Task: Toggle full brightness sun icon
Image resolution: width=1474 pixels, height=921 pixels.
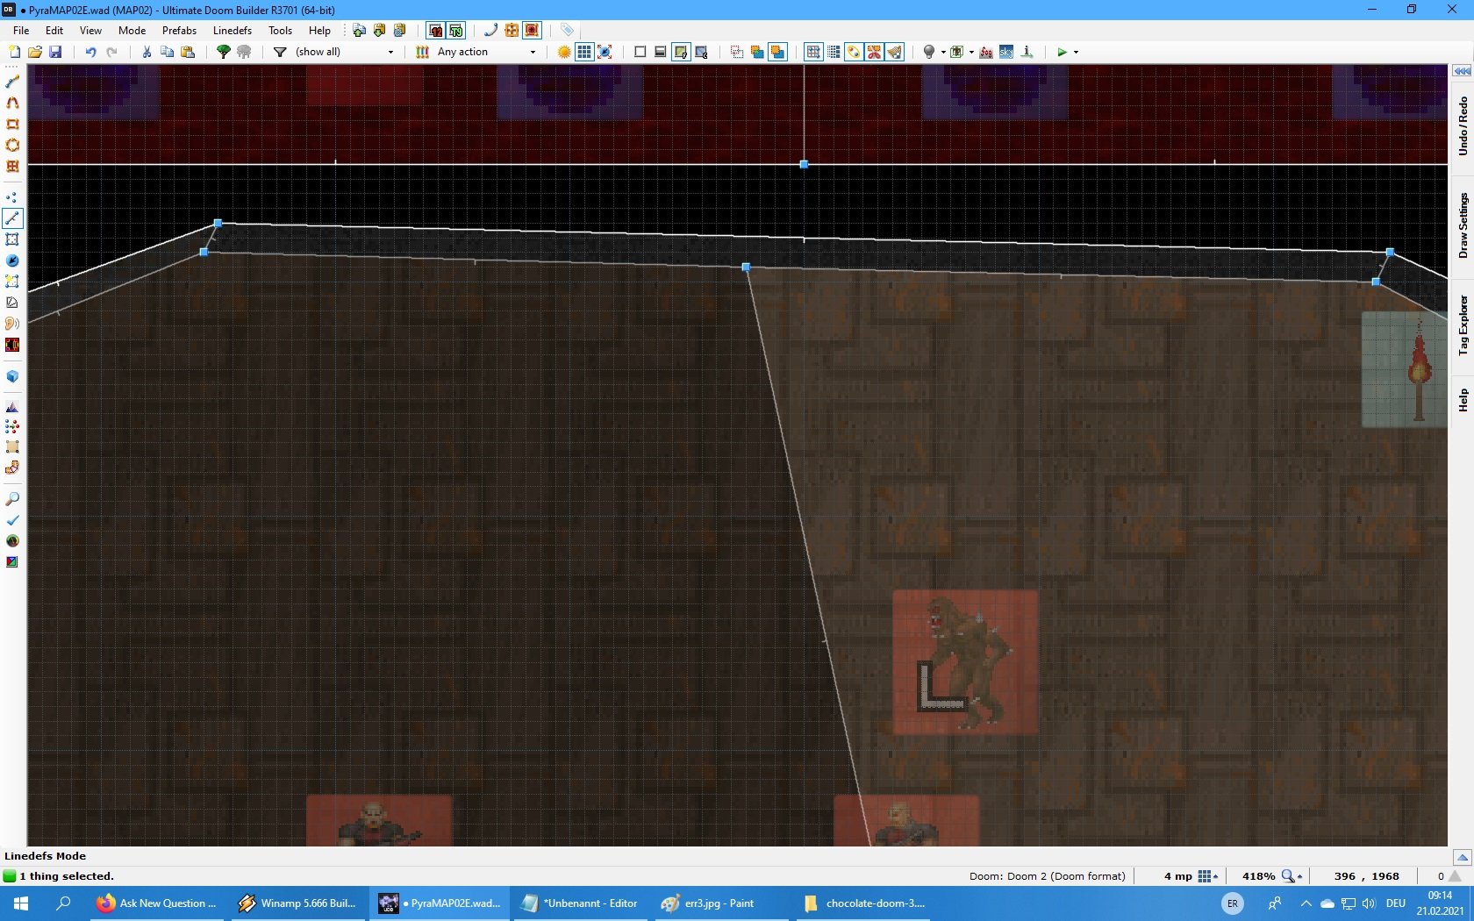Action: tap(564, 52)
